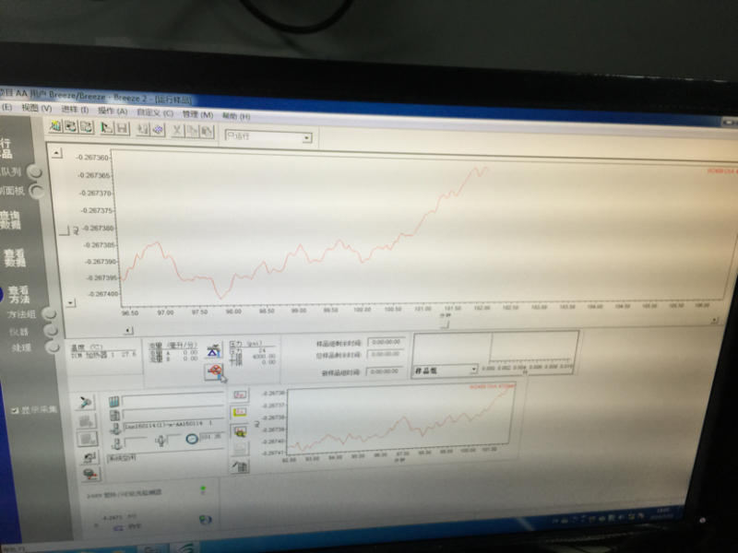Screen dimensions: 738x553
Task: Click the floppy disk save icon
Action: coord(123,128)
